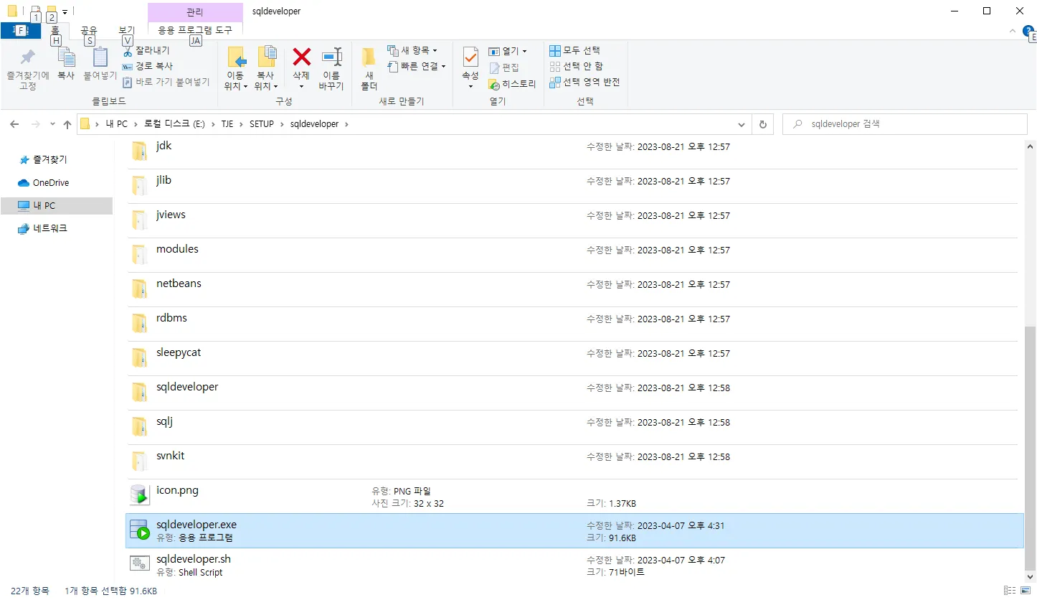This screenshot has width=1037, height=600.
Task: Navigate to TJE in the address breadcrumb
Action: [x=227, y=124]
